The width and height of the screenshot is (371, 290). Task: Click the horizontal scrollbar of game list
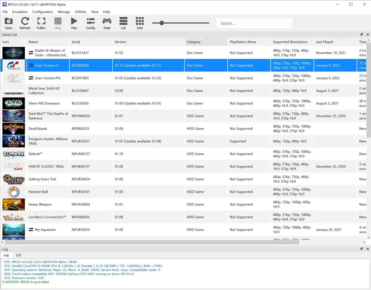(152, 242)
